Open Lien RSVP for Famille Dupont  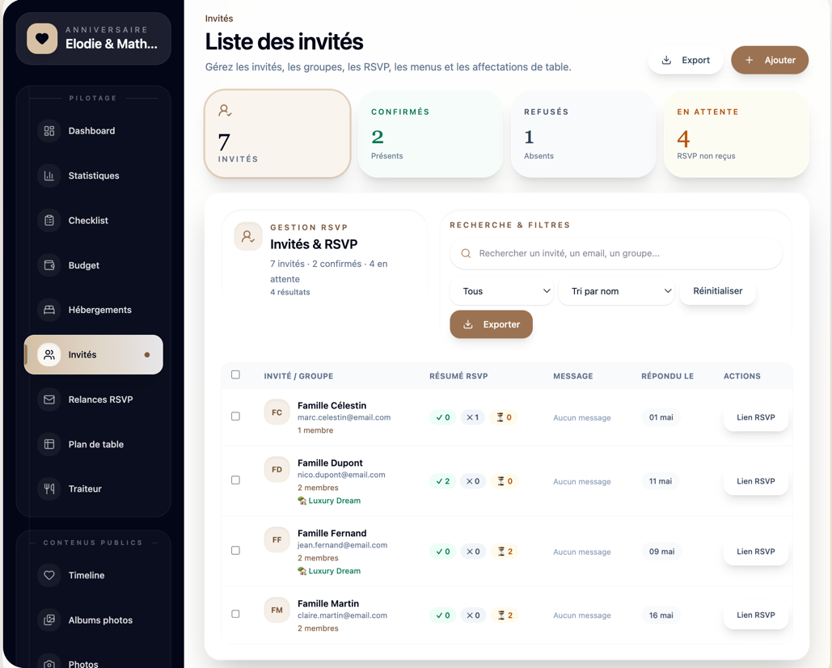point(755,481)
